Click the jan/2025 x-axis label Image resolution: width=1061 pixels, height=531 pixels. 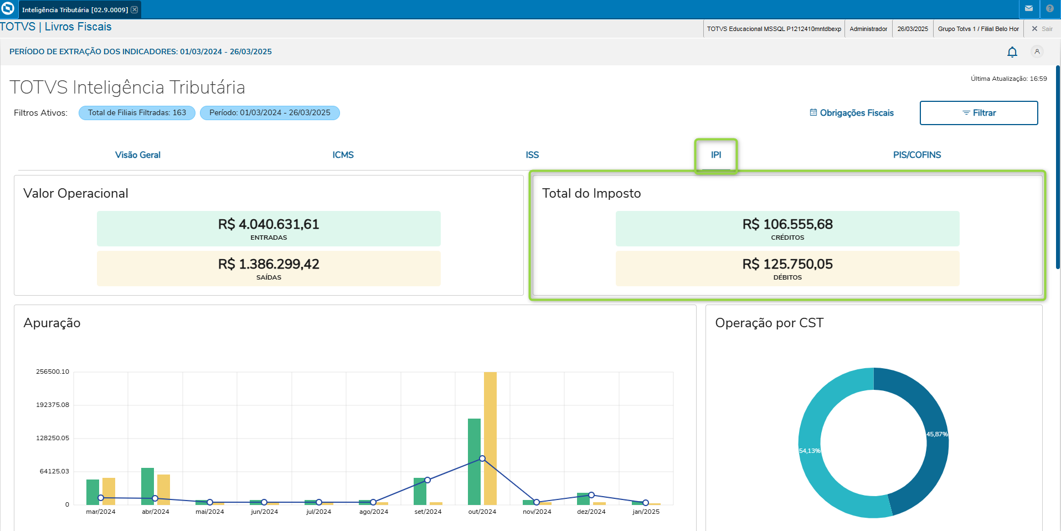pyautogui.click(x=646, y=512)
